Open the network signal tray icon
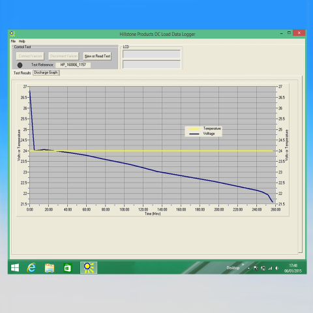Image resolution: width=313 pixels, height=313 pixels. (x=270, y=269)
